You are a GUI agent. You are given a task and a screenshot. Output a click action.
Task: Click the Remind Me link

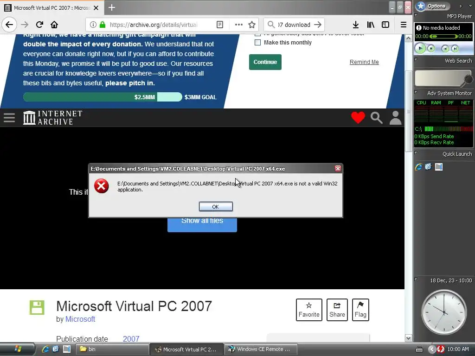(x=364, y=62)
